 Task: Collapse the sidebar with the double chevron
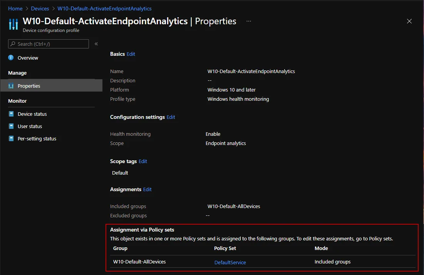[96, 44]
